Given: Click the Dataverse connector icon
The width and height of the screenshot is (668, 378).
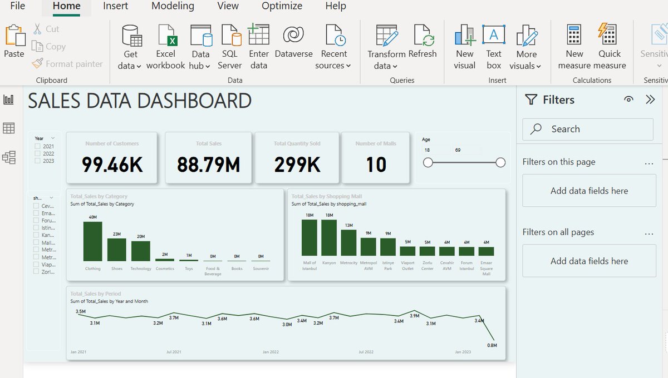Looking at the screenshot, I should [x=293, y=34].
